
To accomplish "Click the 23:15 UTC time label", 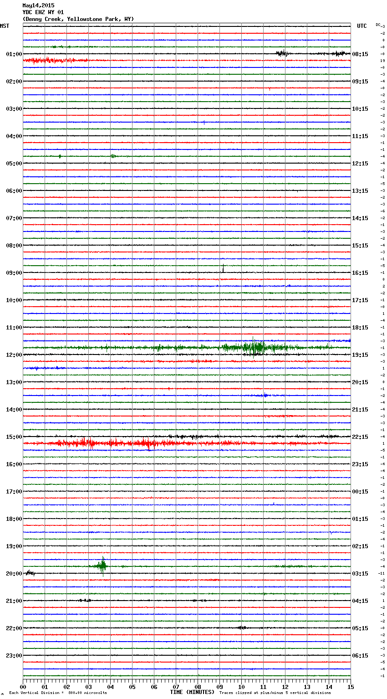I will (360, 464).
